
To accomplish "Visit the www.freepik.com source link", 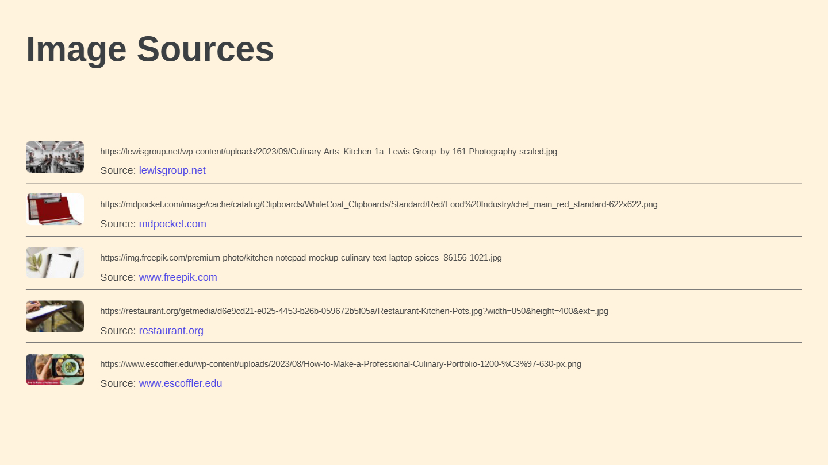I will point(178,277).
